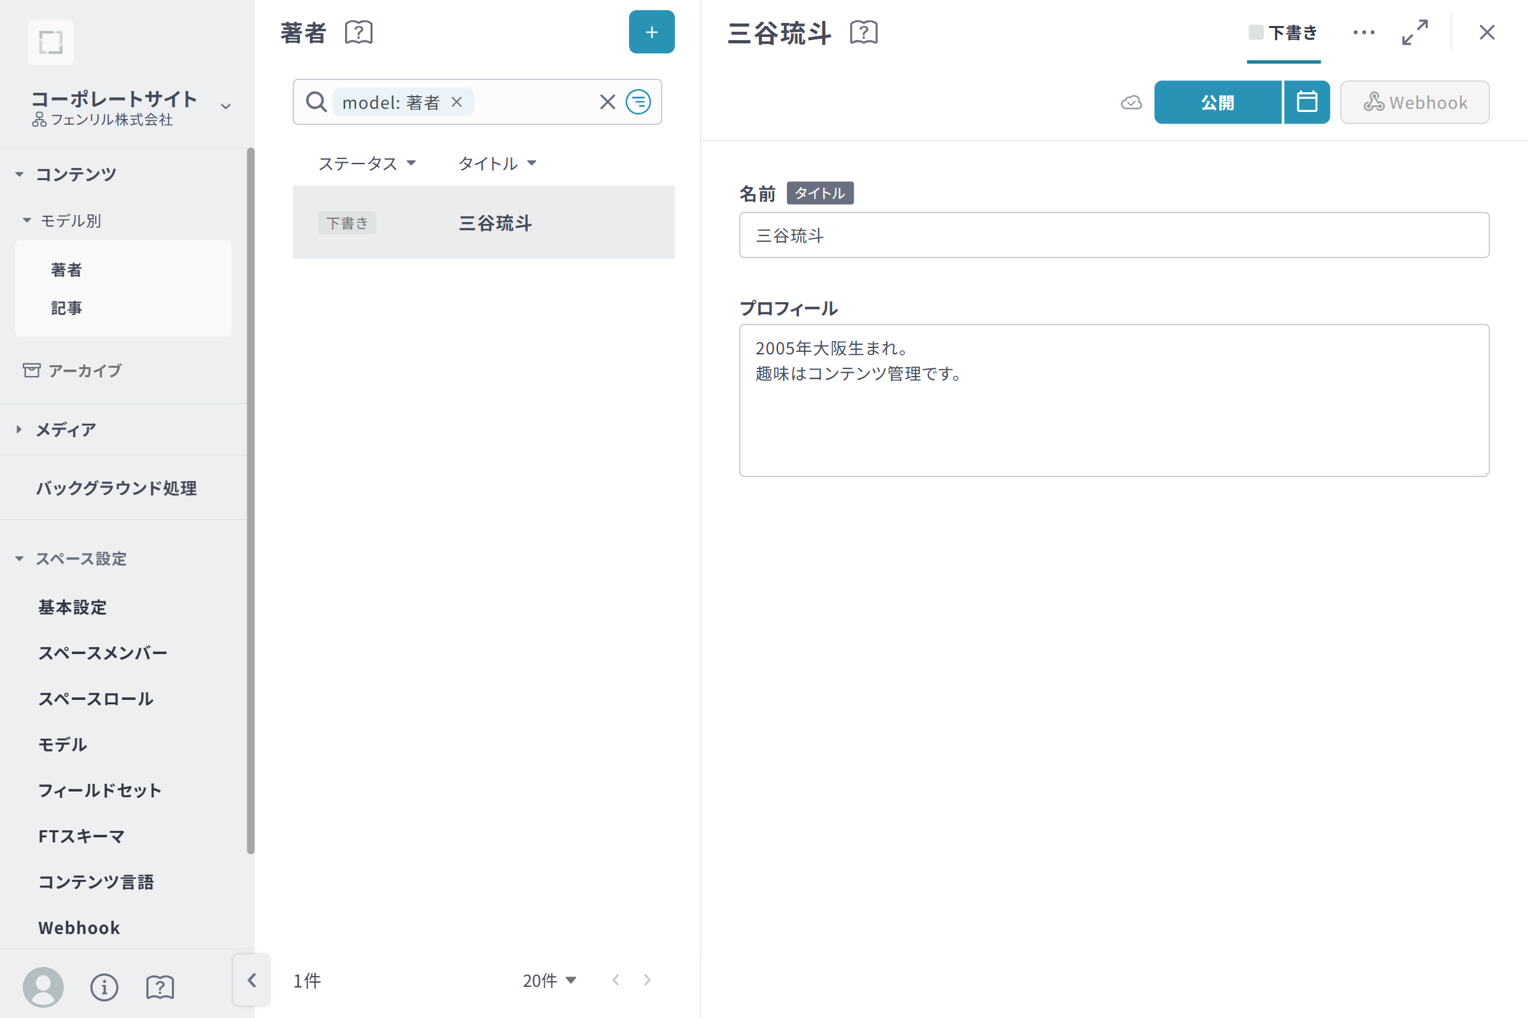Open the コーポレートサイト space switcher
Screen dimensions: 1528x1018
click(x=225, y=106)
